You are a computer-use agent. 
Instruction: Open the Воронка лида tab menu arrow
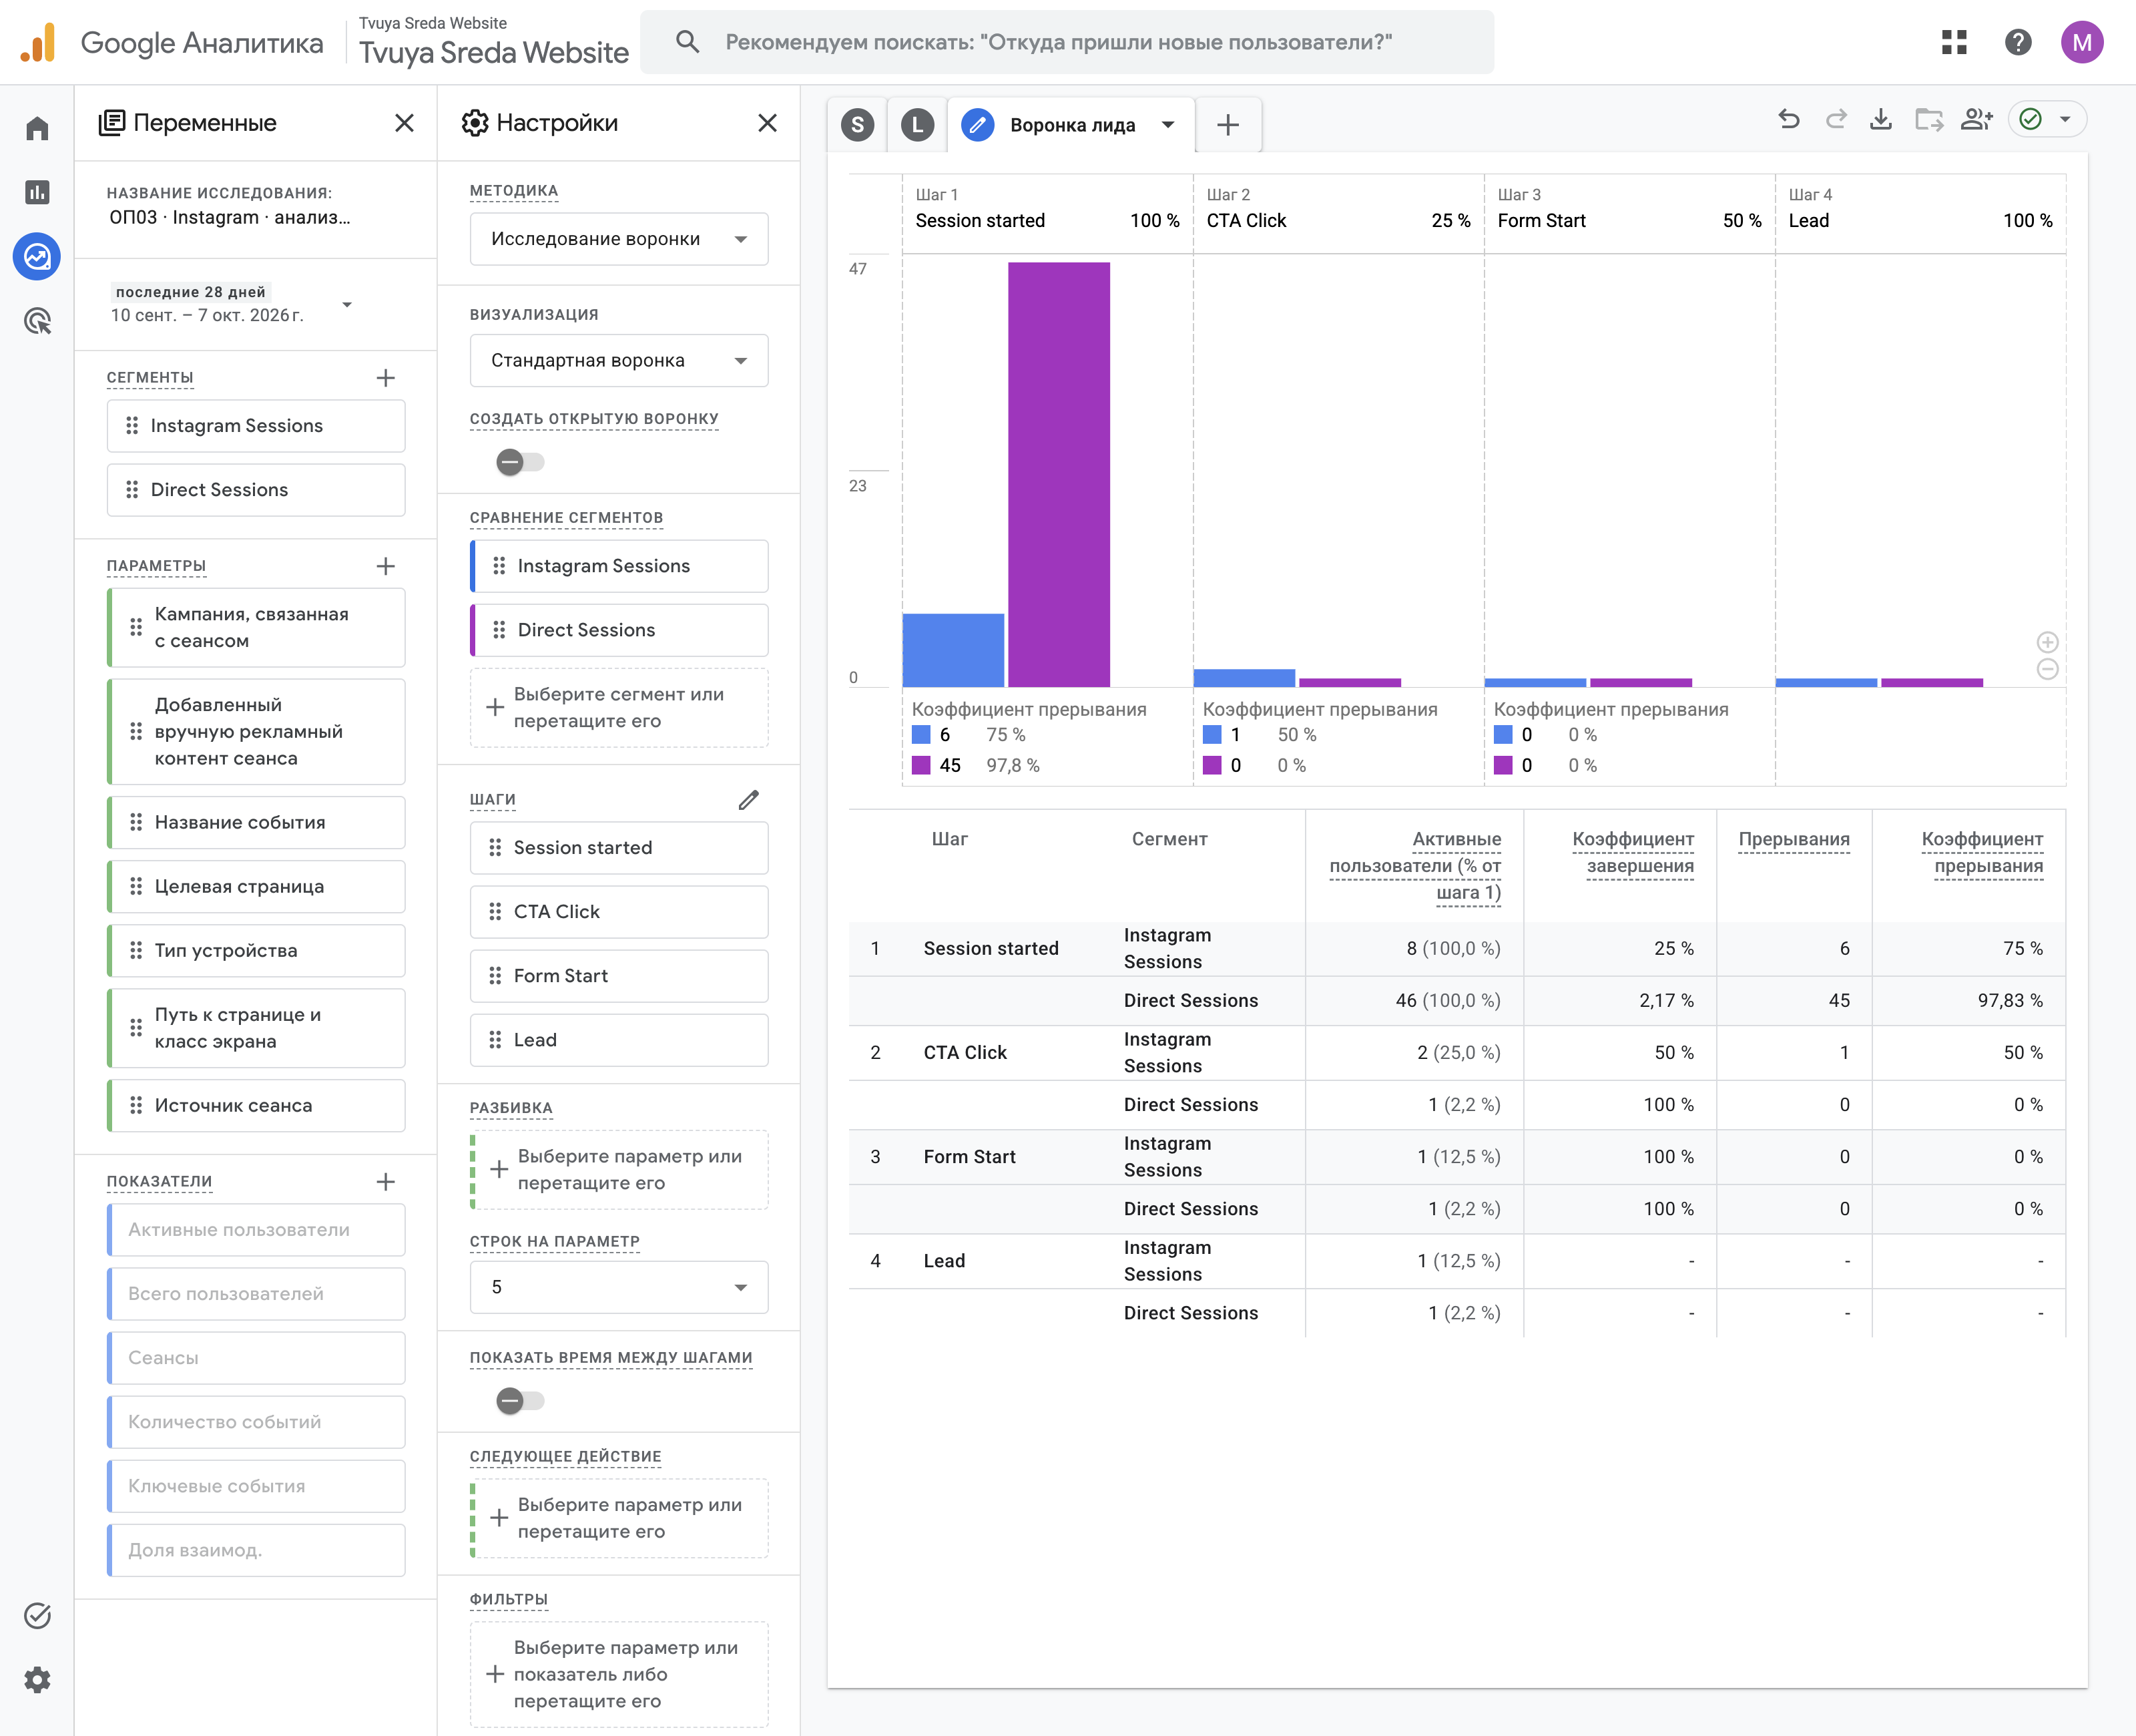[x=1167, y=125]
